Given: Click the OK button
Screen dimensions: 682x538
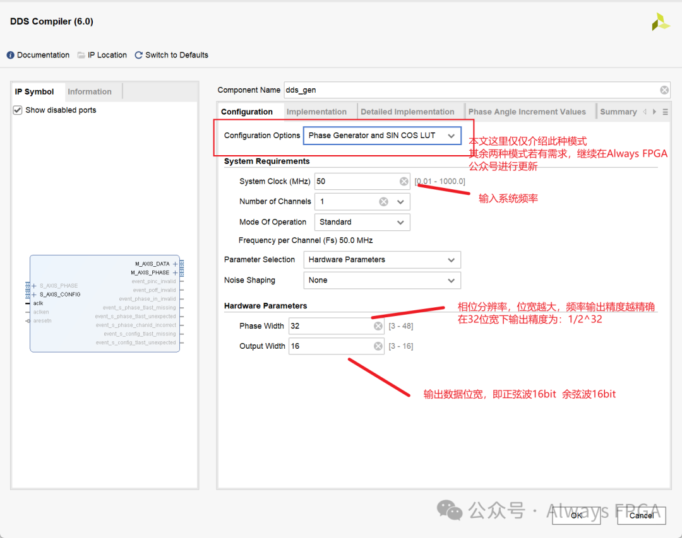Looking at the screenshot, I should pyautogui.click(x=577, y=515).
